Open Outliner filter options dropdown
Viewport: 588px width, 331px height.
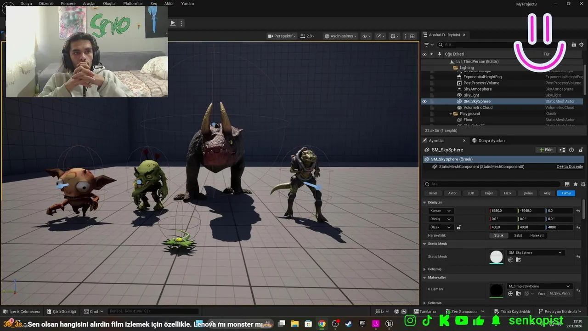(429, 45)
